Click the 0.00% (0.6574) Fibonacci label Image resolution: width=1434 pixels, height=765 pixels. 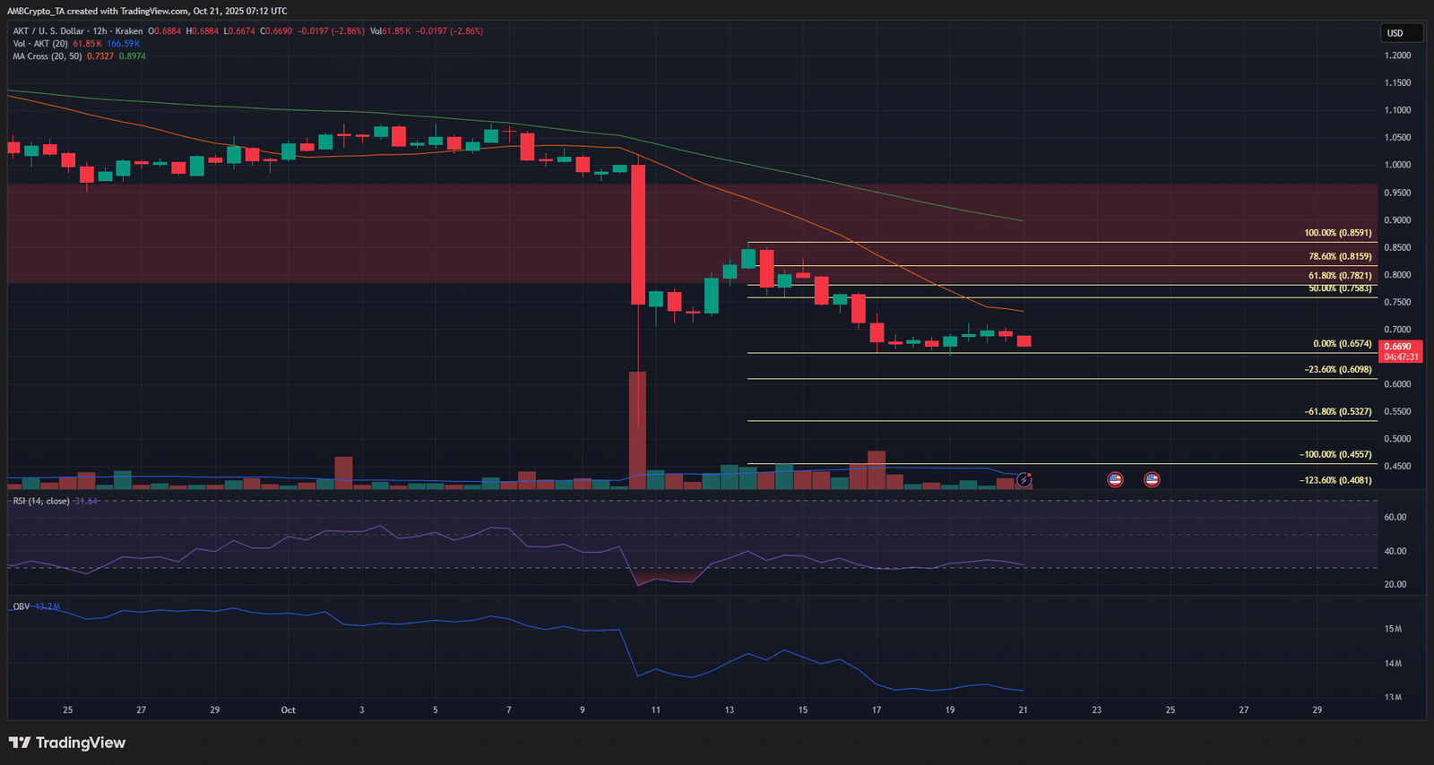[x=1342, y=344]
